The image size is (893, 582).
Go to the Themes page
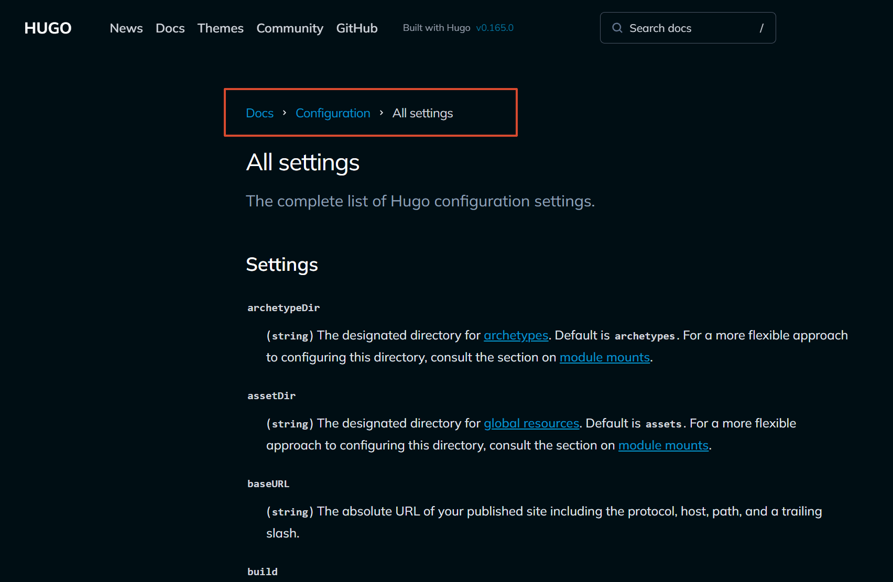point(221,28)
